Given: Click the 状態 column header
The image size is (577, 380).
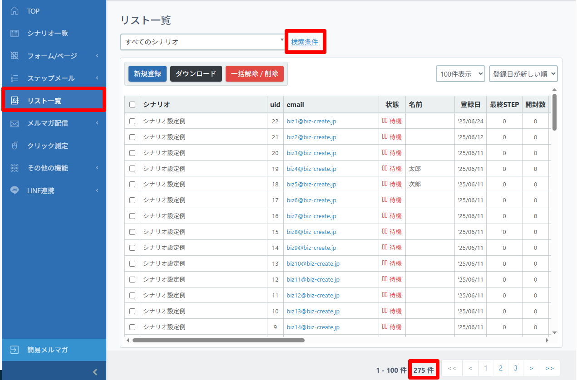Looking at the screenshot, I should [x=392, y=104].
